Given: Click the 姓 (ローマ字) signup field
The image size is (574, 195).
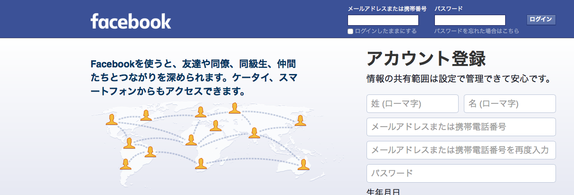Looking at the screenshot, I should coord(412,103).
